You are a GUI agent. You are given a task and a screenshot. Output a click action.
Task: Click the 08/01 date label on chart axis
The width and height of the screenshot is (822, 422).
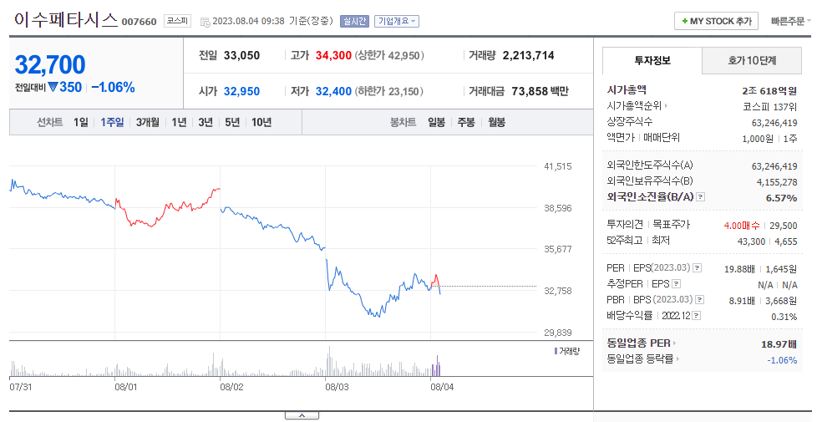126,387
